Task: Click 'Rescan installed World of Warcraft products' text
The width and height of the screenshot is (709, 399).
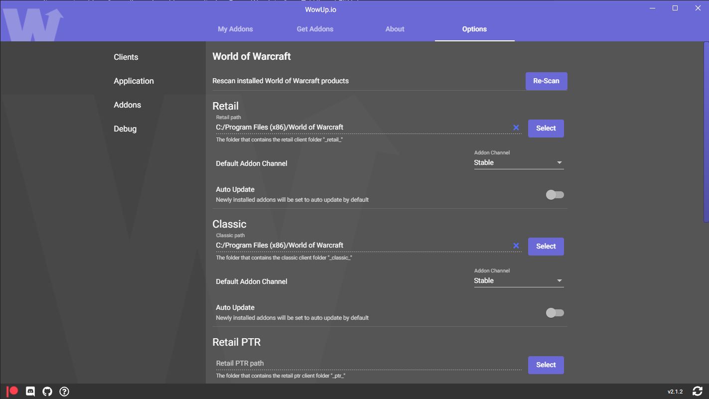Action: click(281, 81)
